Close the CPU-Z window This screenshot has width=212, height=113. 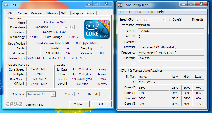tap(107, 4)
